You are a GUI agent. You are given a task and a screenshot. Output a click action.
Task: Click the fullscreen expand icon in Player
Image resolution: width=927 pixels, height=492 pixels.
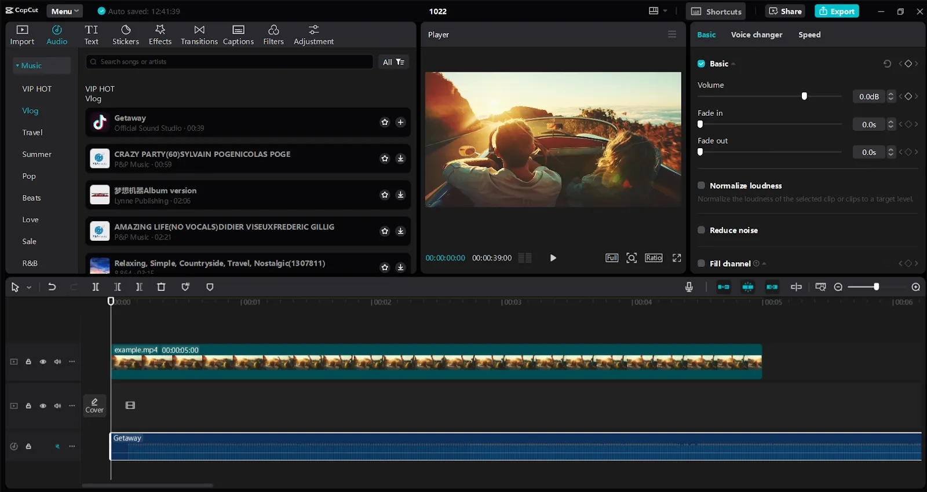point(677,258)
